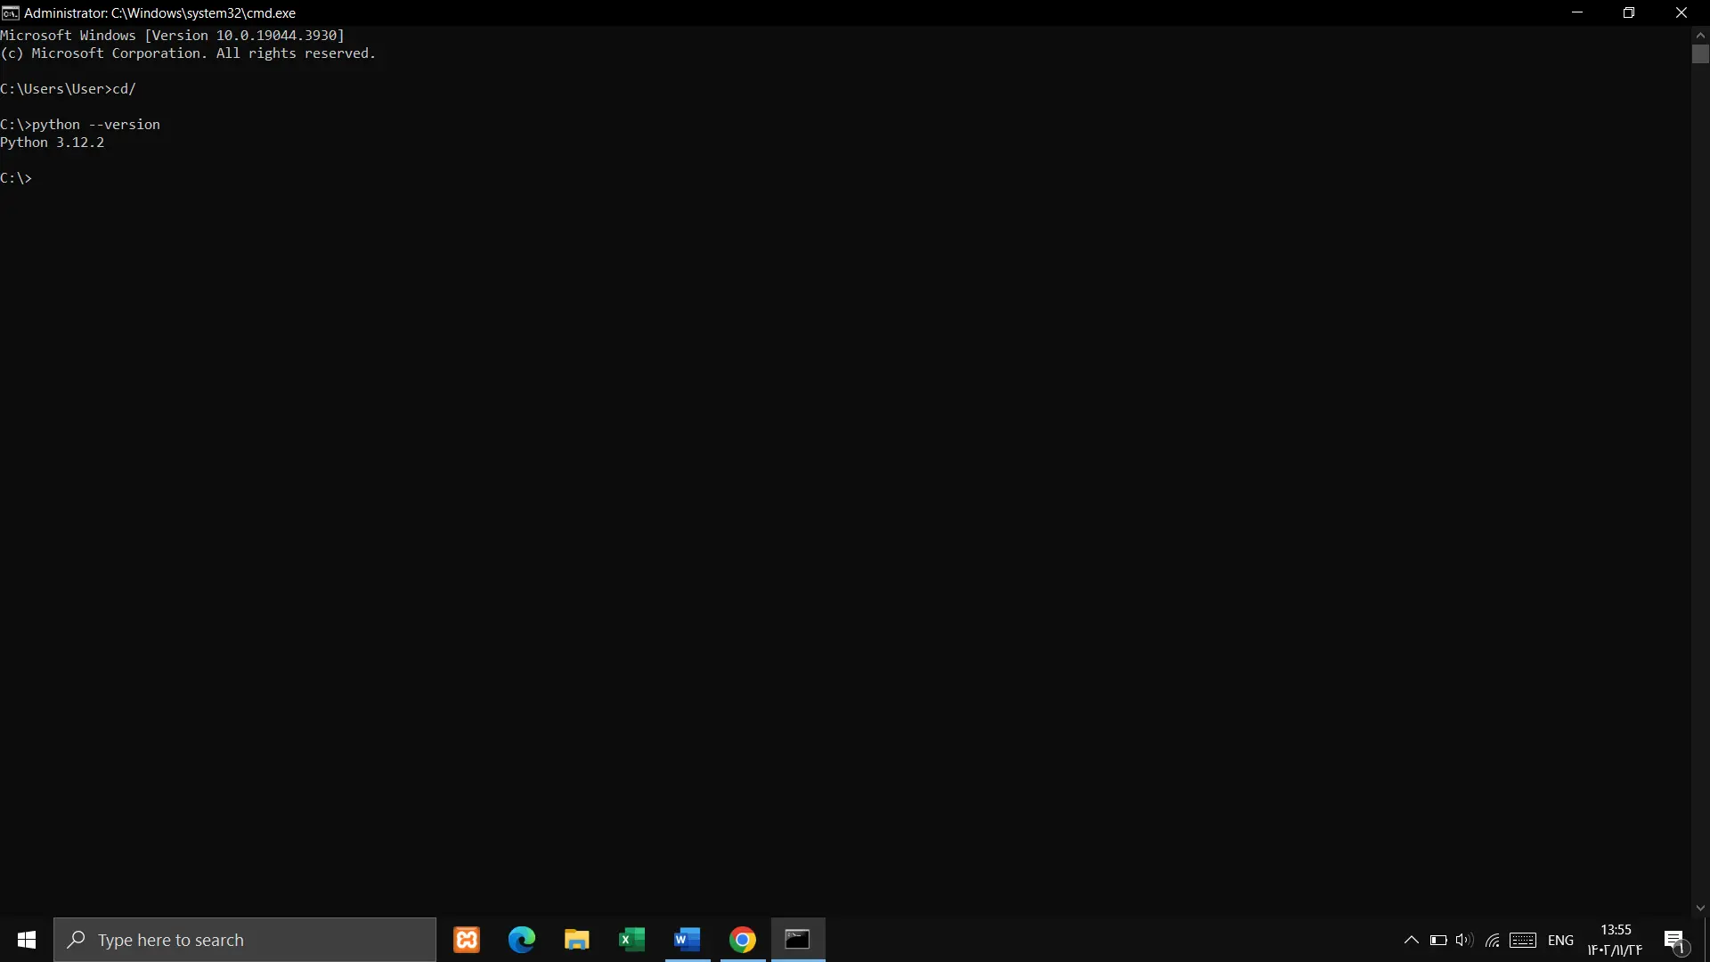The height and width of the screenshot is (962, 1710).
Task: Open the Wi-Fi network flyout
Action: 1493,940
